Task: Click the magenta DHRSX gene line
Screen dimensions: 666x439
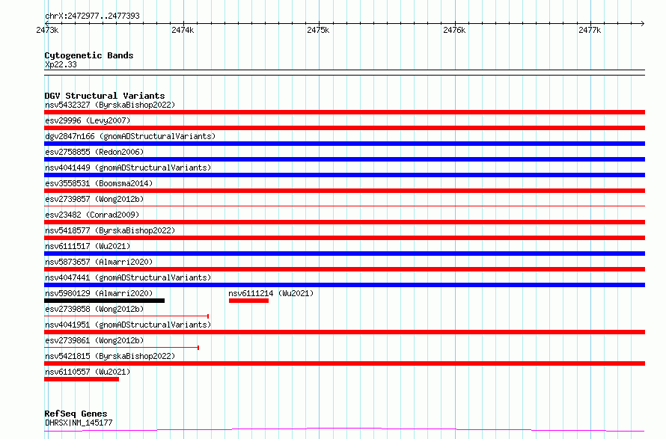Action: click(344, 430)
